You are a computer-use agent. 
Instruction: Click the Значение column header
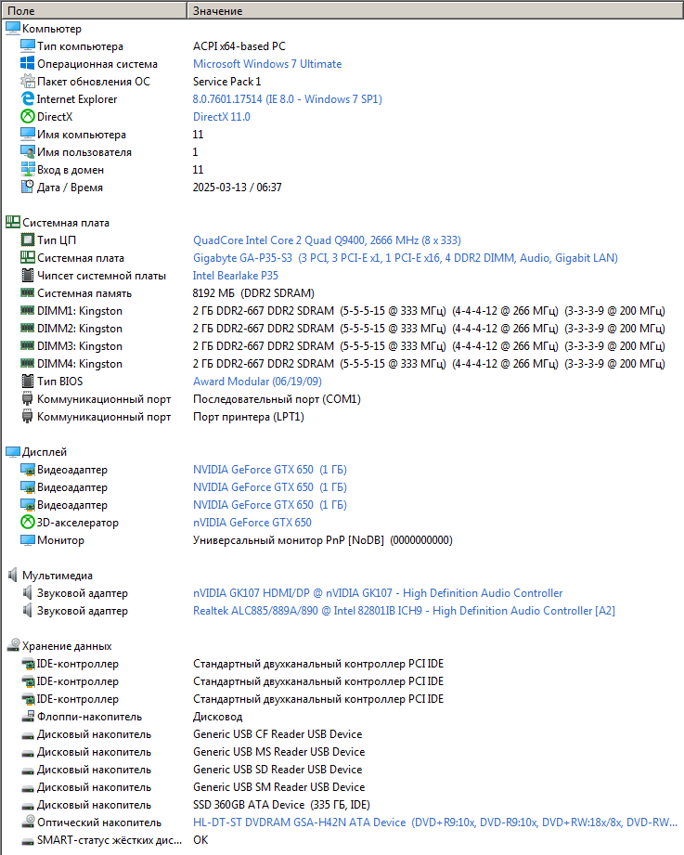(435, 10)
